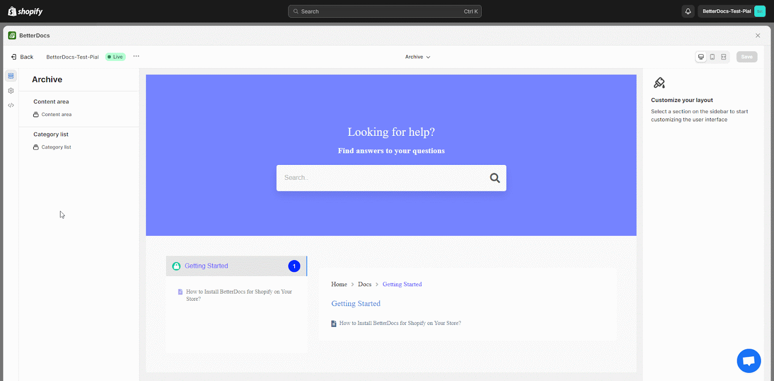Click the Getting Started breadcrumb
This screenshot has height=381, width=774.
tap(402, 284)
